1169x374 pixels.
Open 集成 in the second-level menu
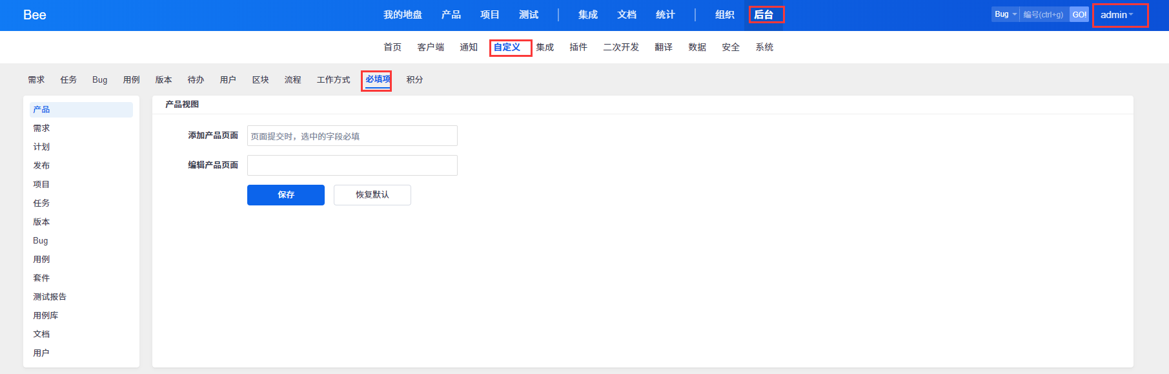tap(545, 47)
